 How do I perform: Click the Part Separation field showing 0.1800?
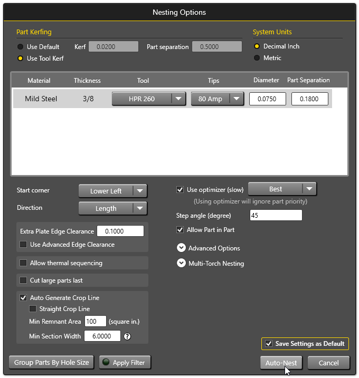310,99
